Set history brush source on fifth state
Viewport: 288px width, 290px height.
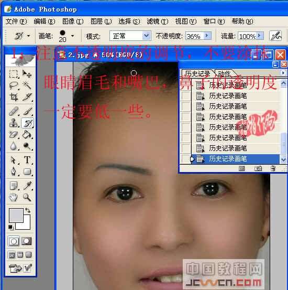coord(185,127)
